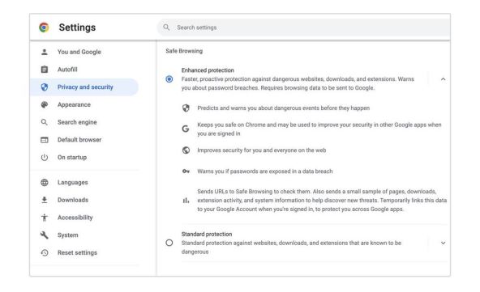
Task: Click the Chrome logo icon
Action: pos(44,28)
